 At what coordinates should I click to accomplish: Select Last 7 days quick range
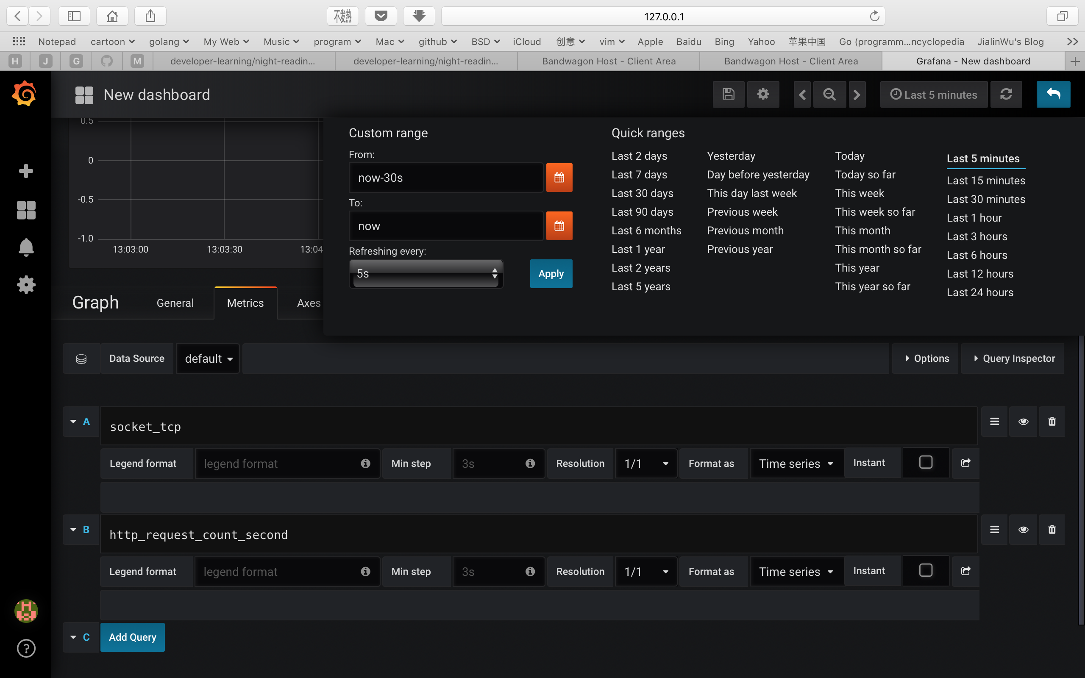click(639, 175)
